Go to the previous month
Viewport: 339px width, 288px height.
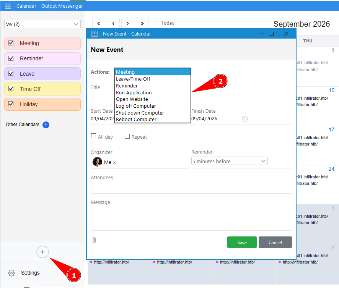(113, 23)
